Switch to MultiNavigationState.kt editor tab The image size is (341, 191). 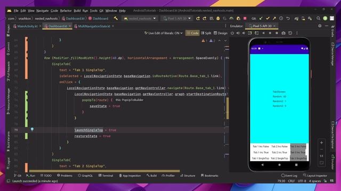tap(94, 26)
